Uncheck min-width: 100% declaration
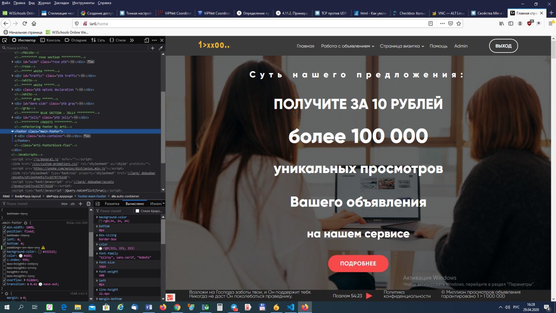The height and width of the screenshot is (313, 556). 4,227
